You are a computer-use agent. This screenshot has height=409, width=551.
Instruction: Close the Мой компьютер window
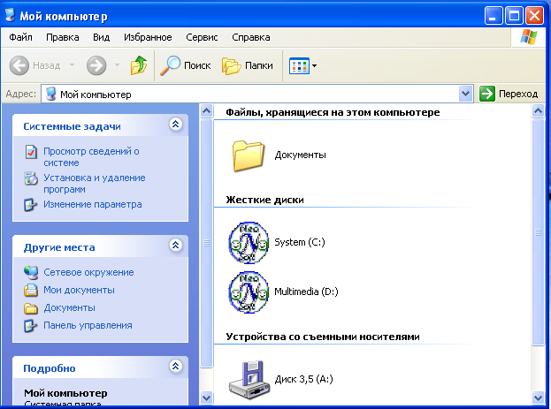[x=534, y=15]
